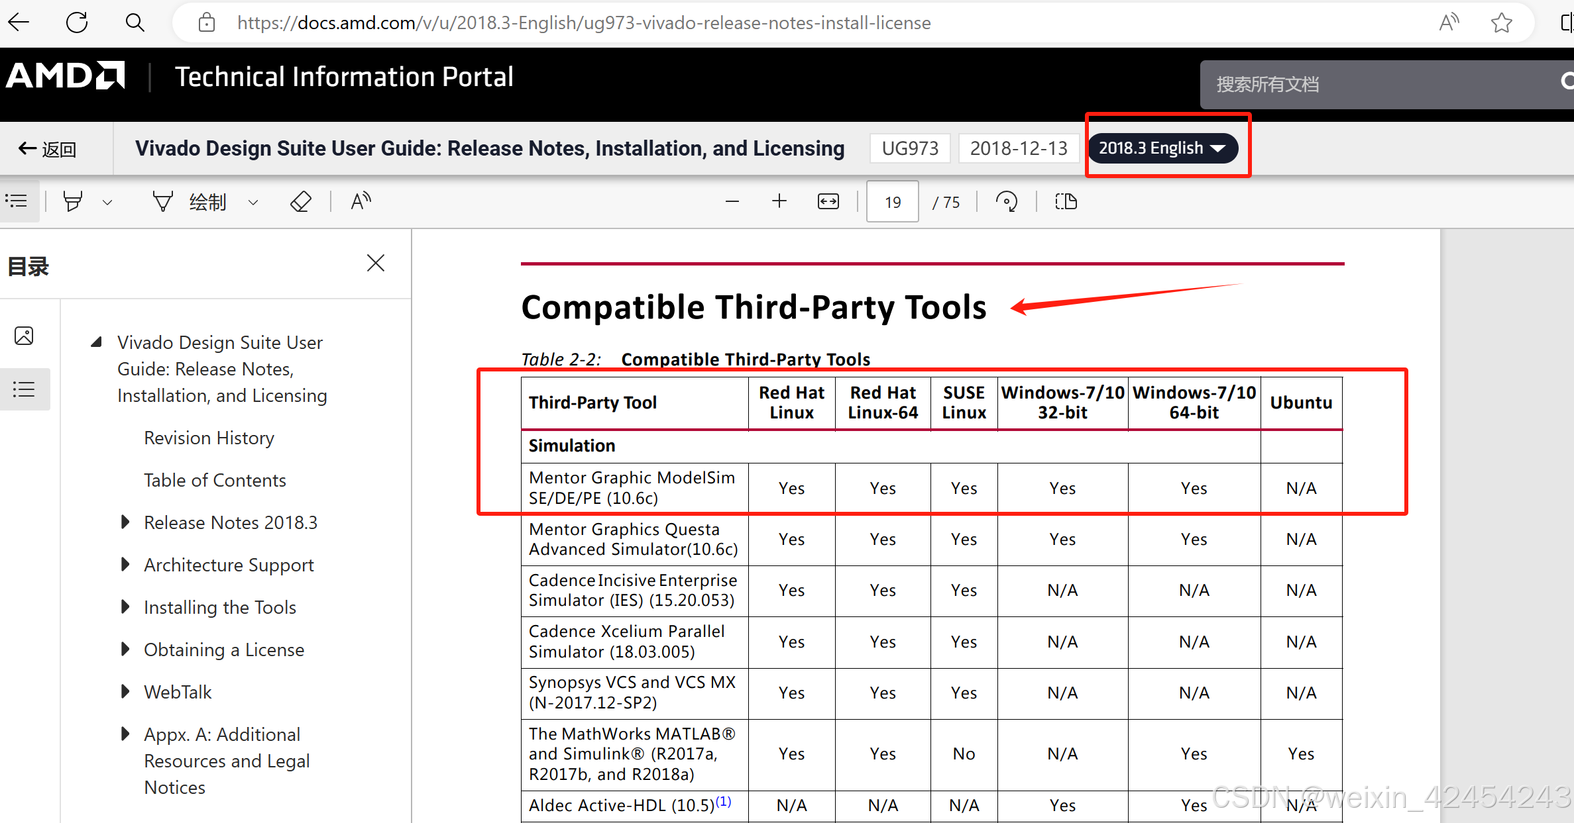Open the 2018.3 English version dropdown
The height and width of the screenshot is (823, 1574).
pos(1162,148)
